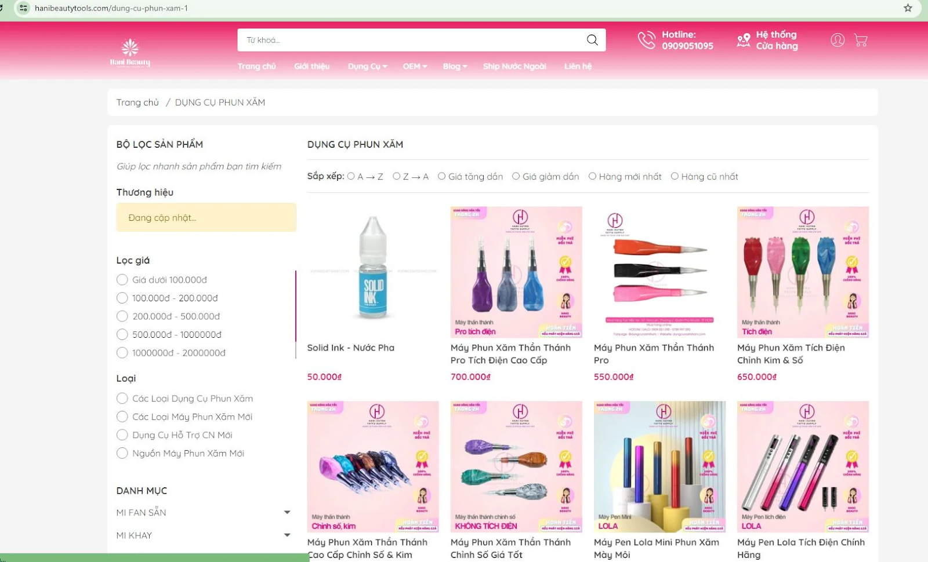Screen dimensions: 928x562
Task: Open Cao Cấp Chính Số & Kim image
Action: pos(373,466)
